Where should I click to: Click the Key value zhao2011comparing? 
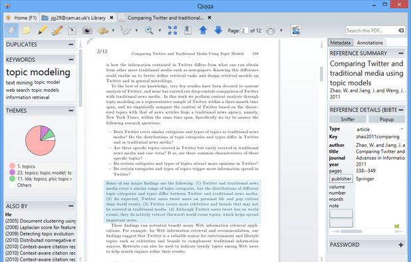pyautogui.click(x=378, y=137)
